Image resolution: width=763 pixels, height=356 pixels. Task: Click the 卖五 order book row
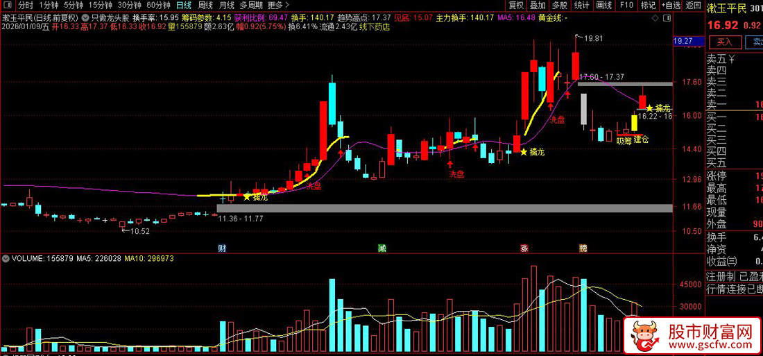pyautogui.click(x=735, y=60)
